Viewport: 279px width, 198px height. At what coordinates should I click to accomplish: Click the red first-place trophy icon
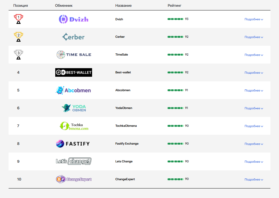click(18, 19)
